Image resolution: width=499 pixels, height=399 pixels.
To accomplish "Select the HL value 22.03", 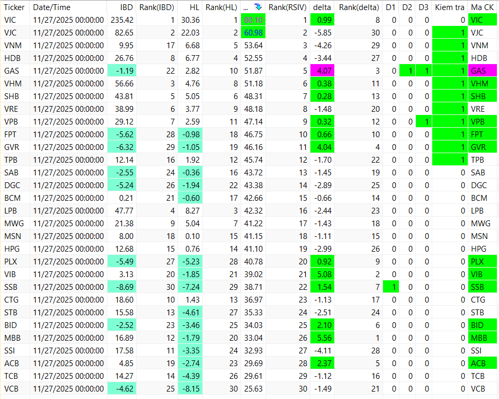I will (190, 33).
